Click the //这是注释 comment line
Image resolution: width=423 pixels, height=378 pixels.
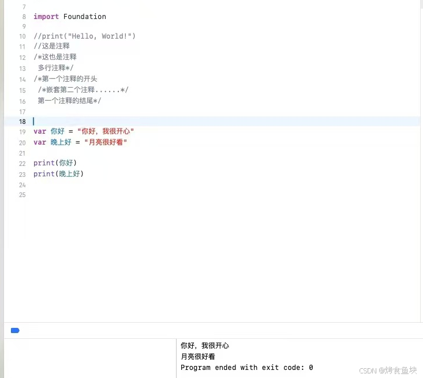tap(51, 46)
